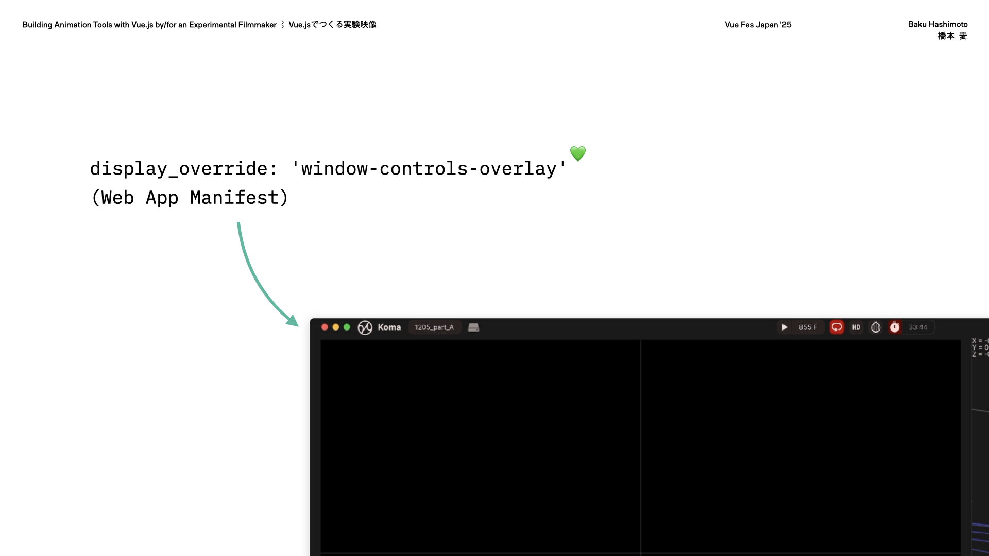
Task: Click the onion skin icon
Action: tap(876, 327)
